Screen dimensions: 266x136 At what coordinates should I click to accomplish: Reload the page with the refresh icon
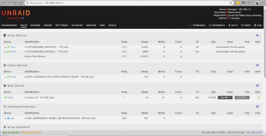coord(15,3)
